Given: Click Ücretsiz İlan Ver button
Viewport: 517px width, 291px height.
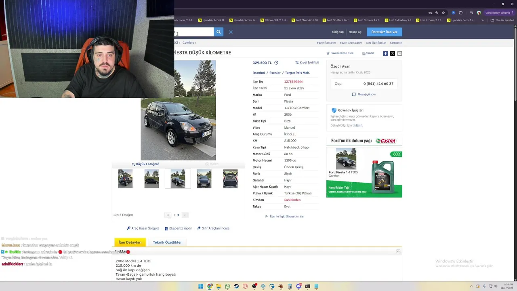Looking at the screenshot, I should click(384, 32).
